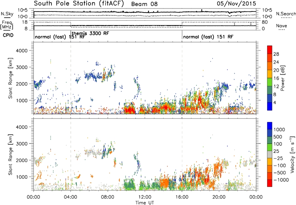The height and width of the screenshot is (205, 296).
Task: Click the 'Beam 08' label
Action: (144, 4)
